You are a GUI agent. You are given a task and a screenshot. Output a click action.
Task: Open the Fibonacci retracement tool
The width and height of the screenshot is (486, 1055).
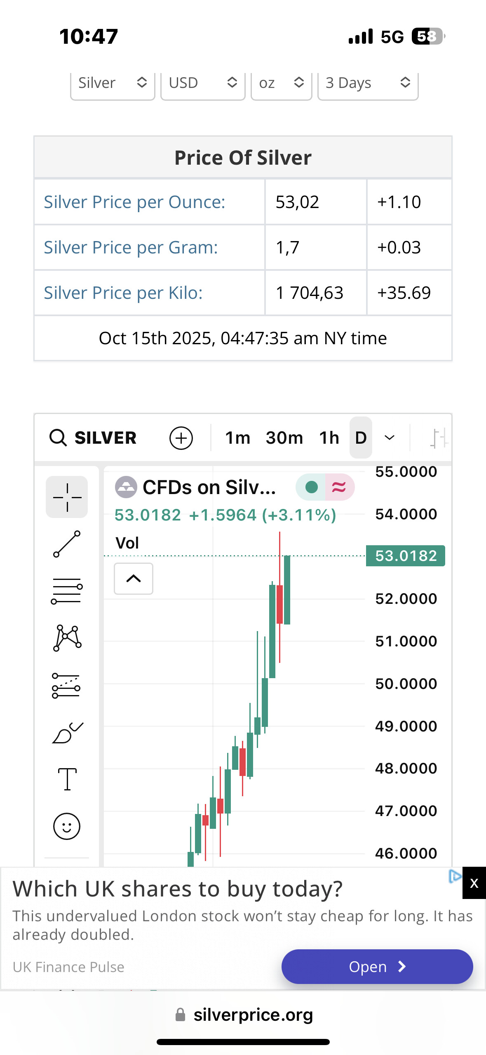pyautogui.click(x=67, y=591)
